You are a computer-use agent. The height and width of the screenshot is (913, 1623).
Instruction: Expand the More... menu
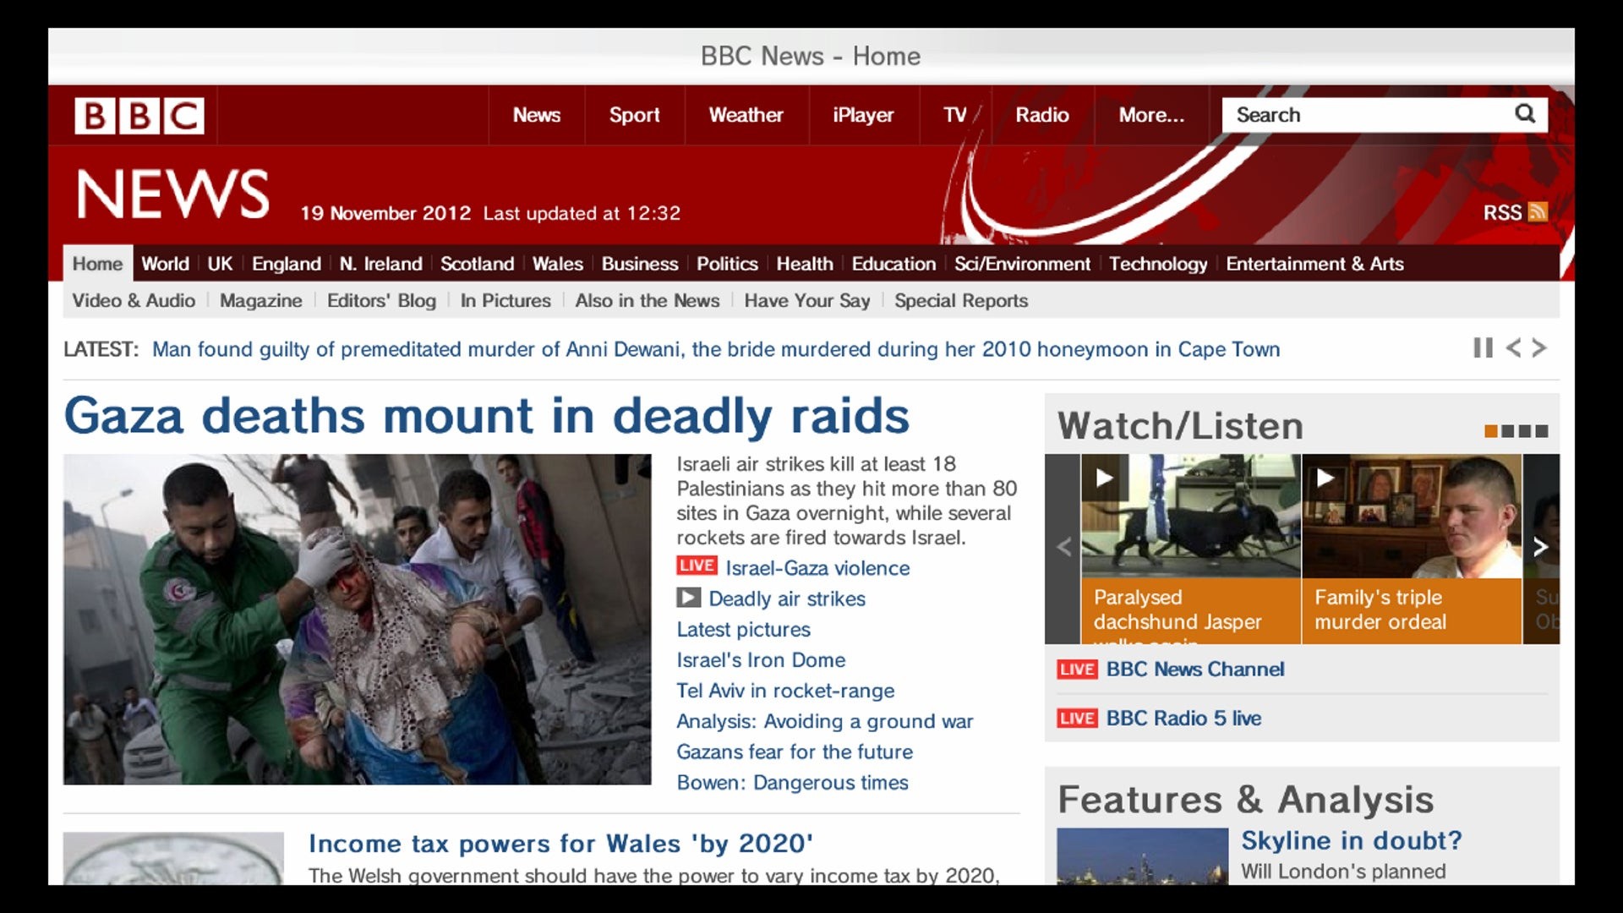pos(1151,115)
